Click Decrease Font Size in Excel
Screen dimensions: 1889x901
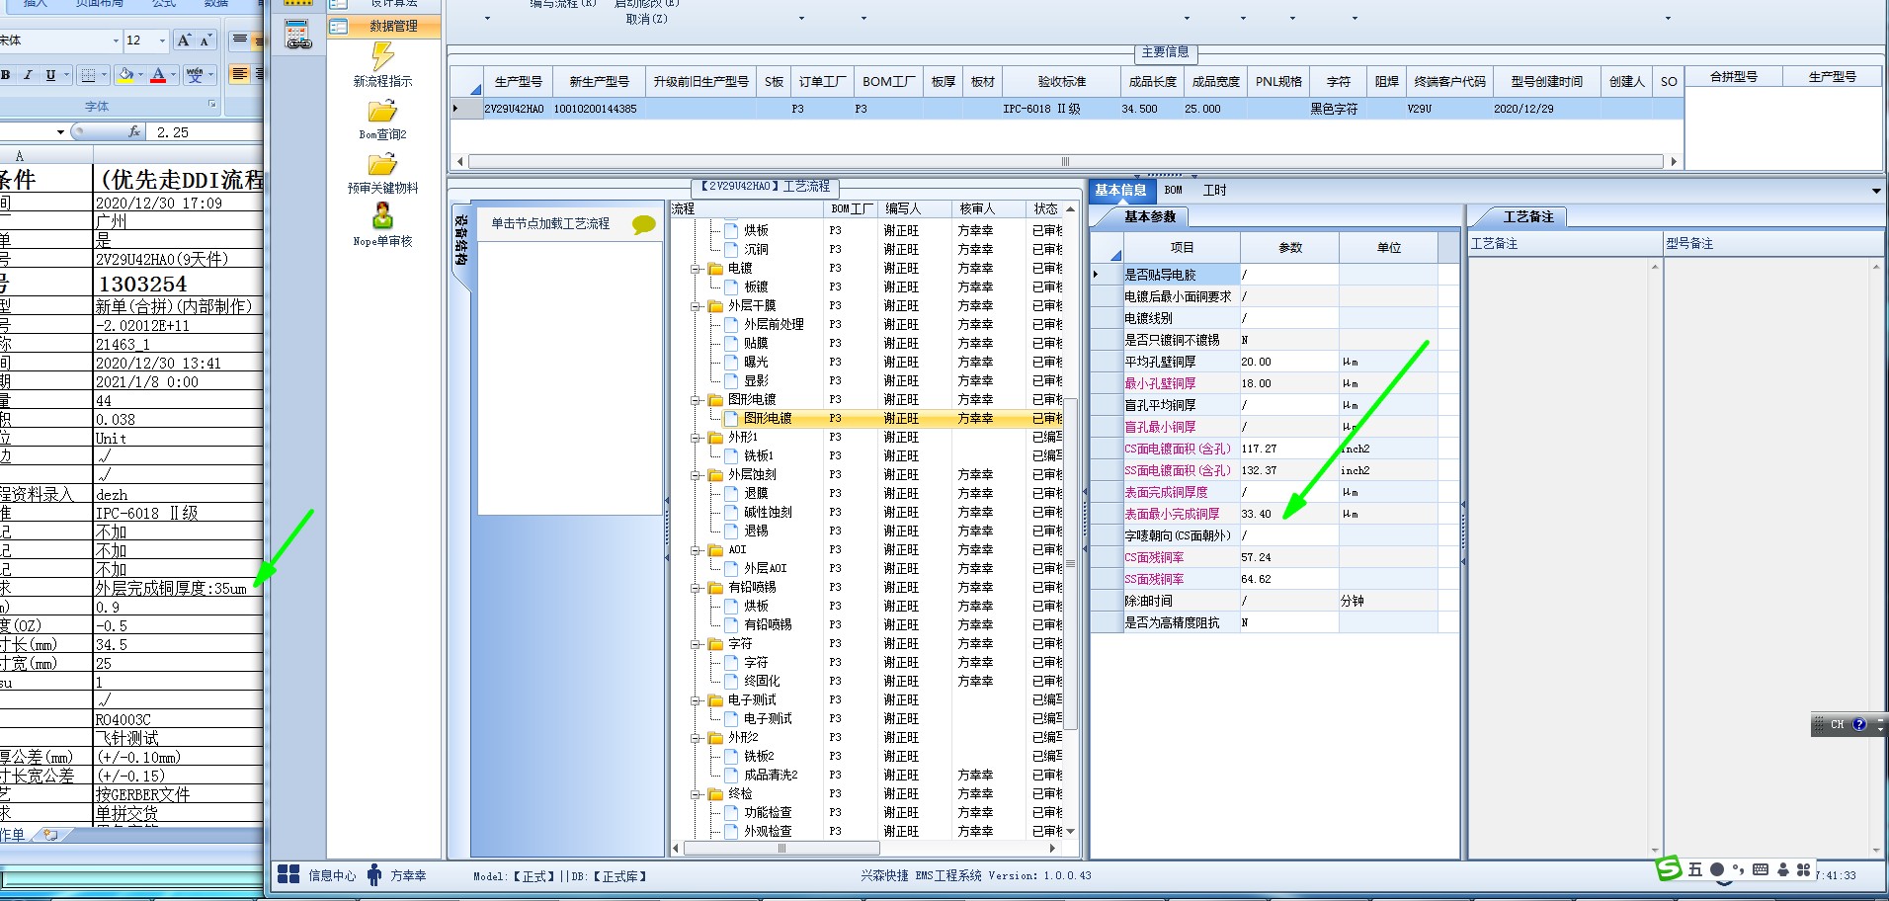pyautogui.click(x=205, y=41)
